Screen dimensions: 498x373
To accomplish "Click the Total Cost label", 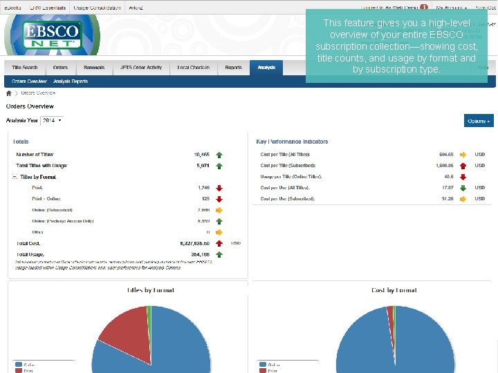I will [x=28, y=244].
